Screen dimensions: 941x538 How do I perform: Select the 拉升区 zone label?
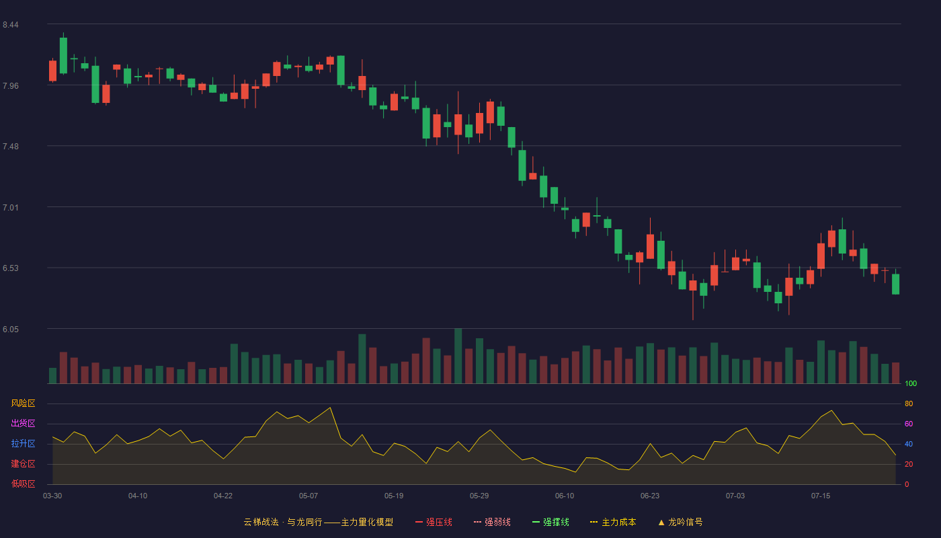tap(23, 444)
